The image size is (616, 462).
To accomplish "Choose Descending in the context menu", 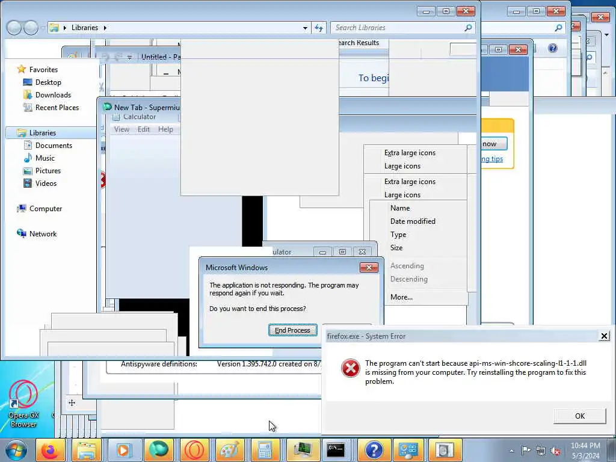I will pos(408,279).
